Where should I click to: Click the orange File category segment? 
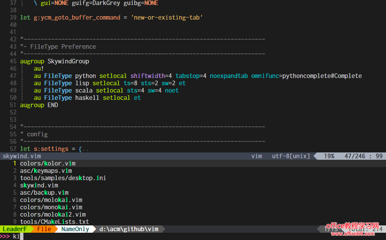coord(44,229)
